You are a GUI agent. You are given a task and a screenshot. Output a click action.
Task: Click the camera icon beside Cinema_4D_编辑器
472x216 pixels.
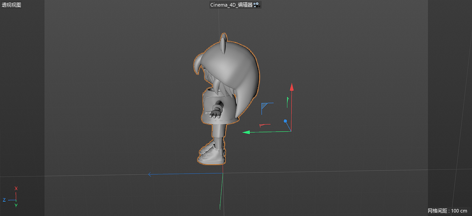[257, 5]
